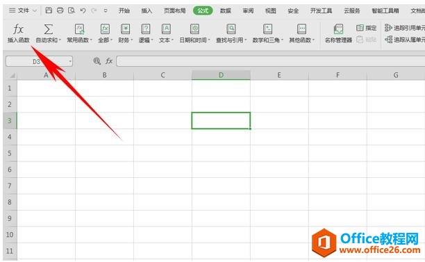This screenshot has height=262, width=425.
Task: Switch to the Page Layout (页面布局) tab
Action: [x=175, y=11]
